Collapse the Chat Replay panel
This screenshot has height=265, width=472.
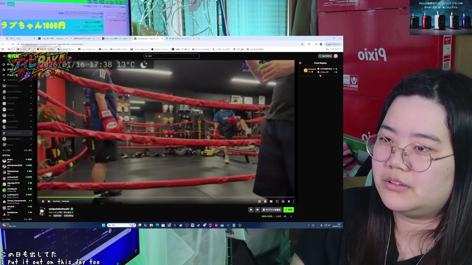300,63
